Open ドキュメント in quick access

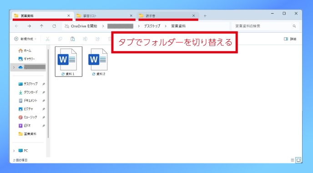tap(28, 101)
